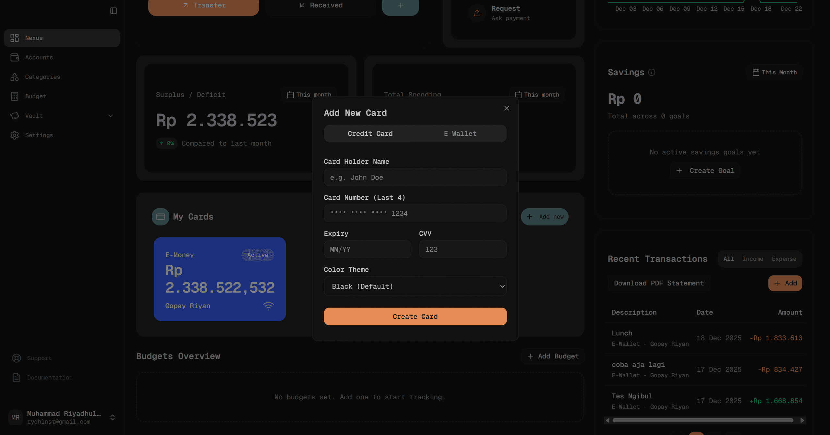The width and height of the screenshot is (830, 435).
Task: Click the Savings info icon
Action: tap(652, 72)
